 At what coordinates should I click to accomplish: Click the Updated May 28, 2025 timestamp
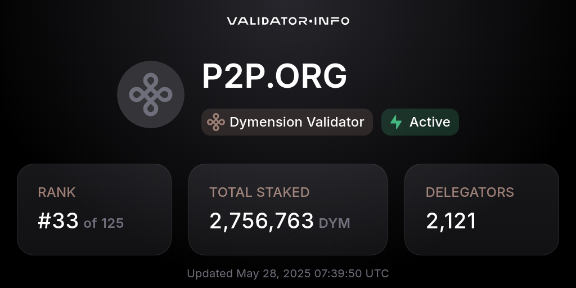tap(288, 274)
